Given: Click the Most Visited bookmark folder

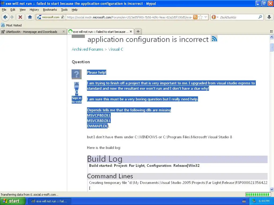Looking at the screenshot, I should point(11,25).
